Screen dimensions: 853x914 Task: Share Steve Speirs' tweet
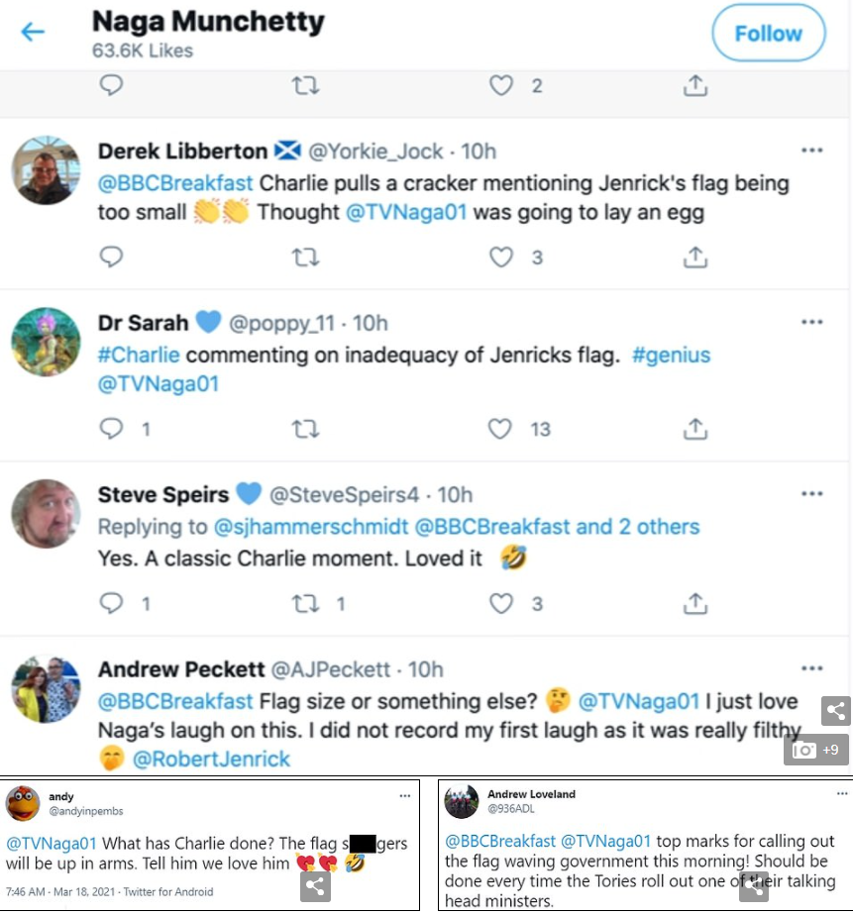[696, 602]
